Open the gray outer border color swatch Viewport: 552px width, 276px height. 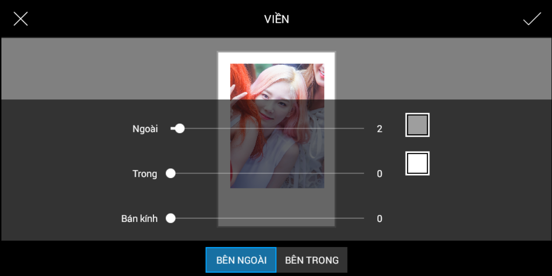417,125
